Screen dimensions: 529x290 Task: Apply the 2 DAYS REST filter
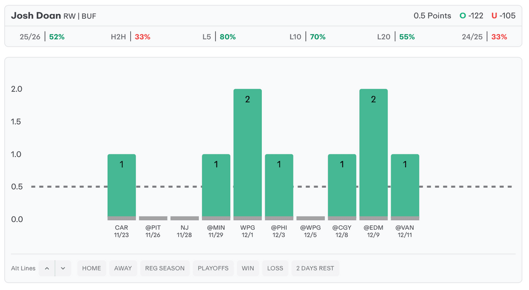[x=315, y=268]
